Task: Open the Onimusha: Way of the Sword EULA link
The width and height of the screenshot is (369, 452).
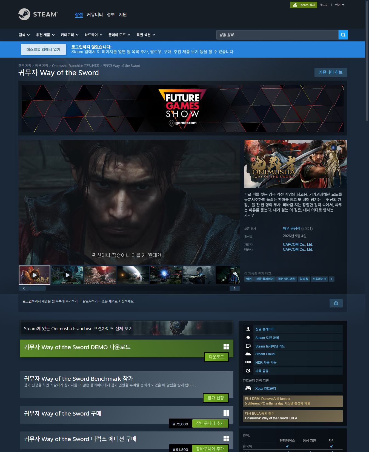Action: coord(271,418)
